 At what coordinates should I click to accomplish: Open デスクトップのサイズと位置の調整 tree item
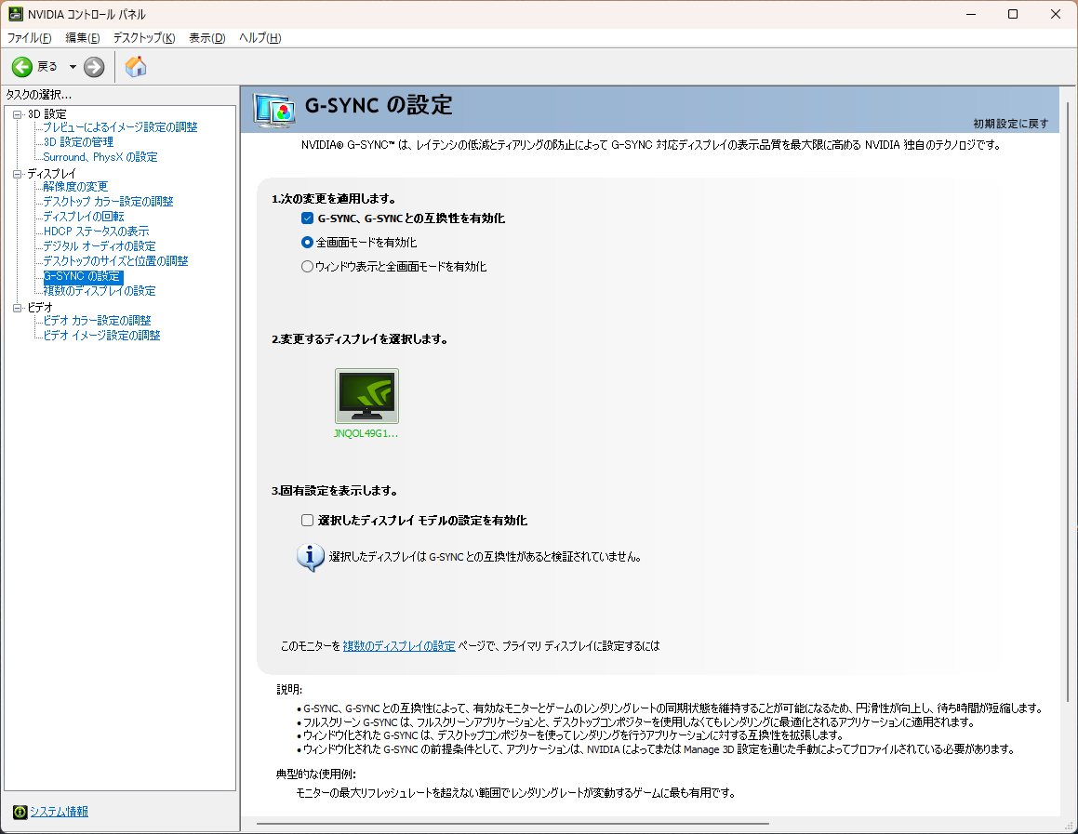tap(115, 261)
